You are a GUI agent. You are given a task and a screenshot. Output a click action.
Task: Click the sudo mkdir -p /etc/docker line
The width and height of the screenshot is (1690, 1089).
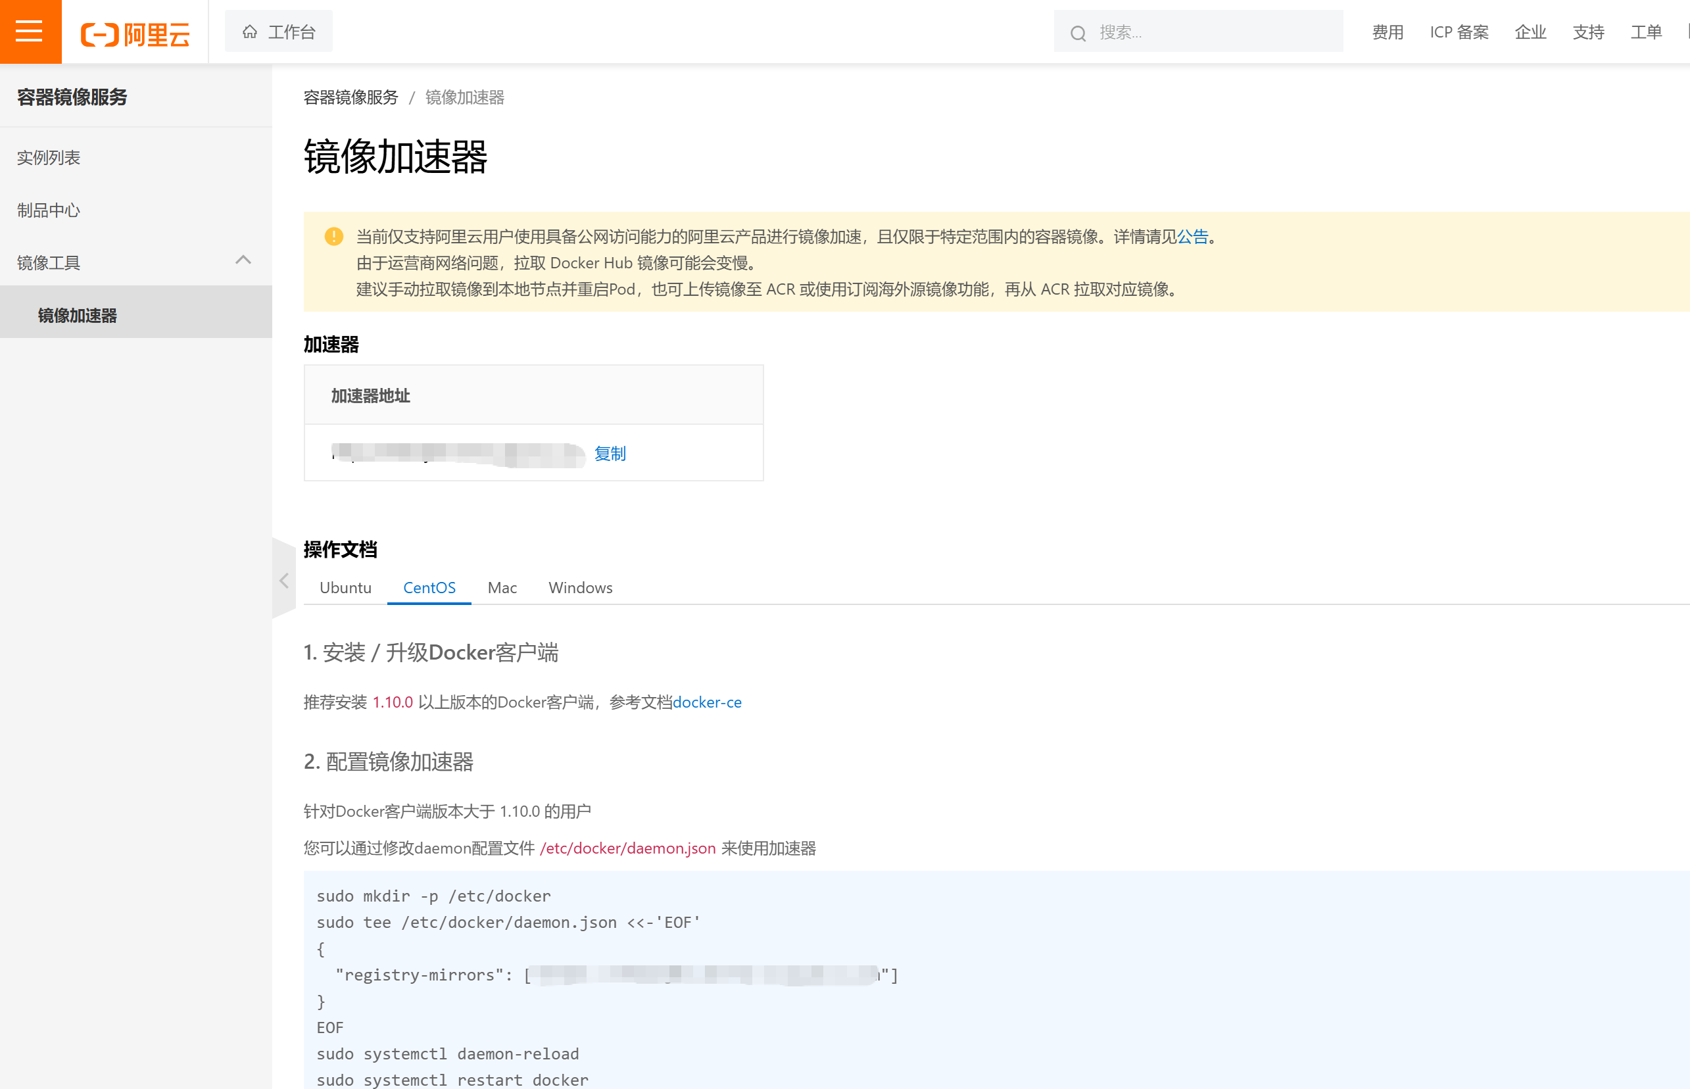[433, 896]
